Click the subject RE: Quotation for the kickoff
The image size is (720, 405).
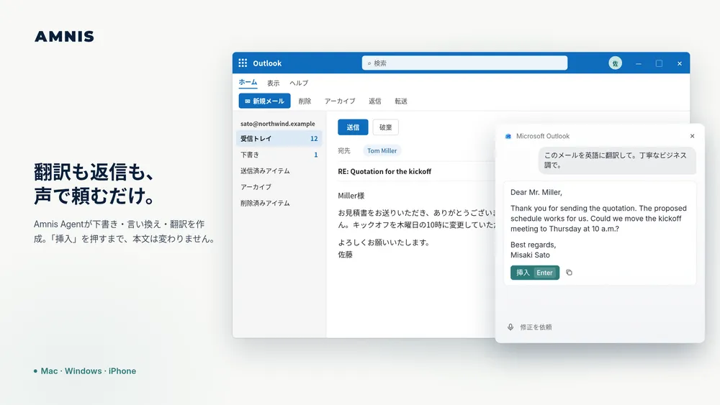[x=384, y=171]
